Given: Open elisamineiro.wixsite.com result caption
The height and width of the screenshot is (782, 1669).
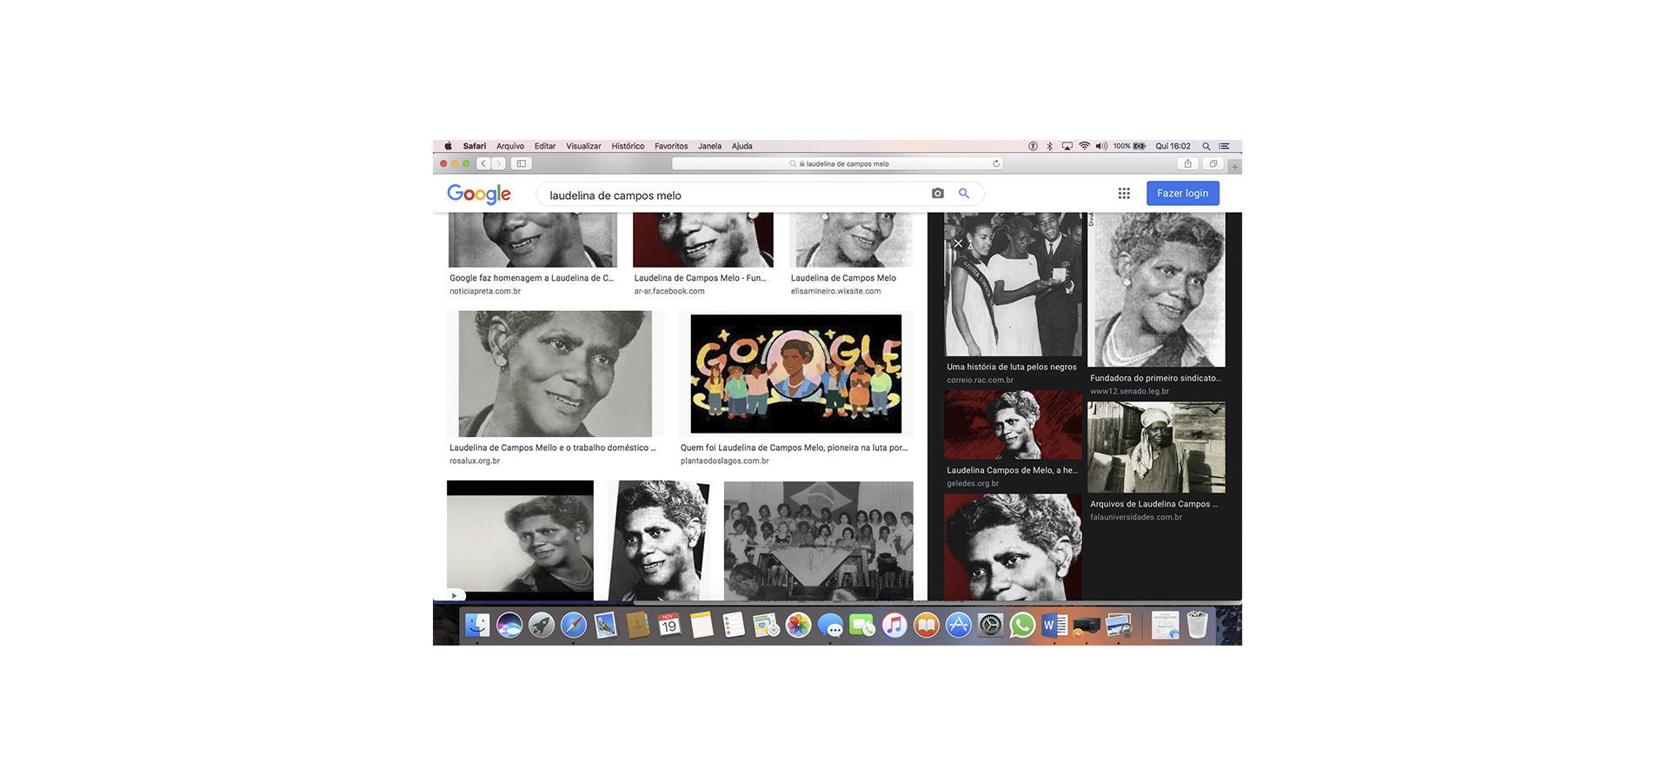Looking at the screenshot, I should [835, 291].
